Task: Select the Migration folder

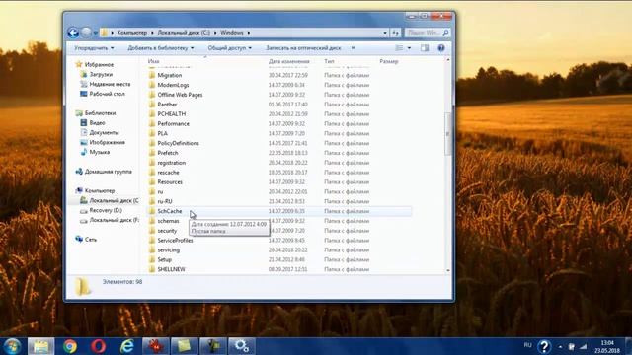Action: point(169,75)
